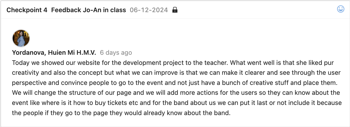This screenshot has width=350, height=127.
Task: Click empty header space left of the smiley
Action: pos(254,10)
